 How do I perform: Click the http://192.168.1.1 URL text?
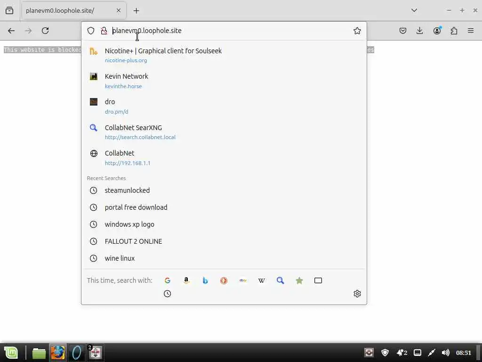tap(128, 163)
